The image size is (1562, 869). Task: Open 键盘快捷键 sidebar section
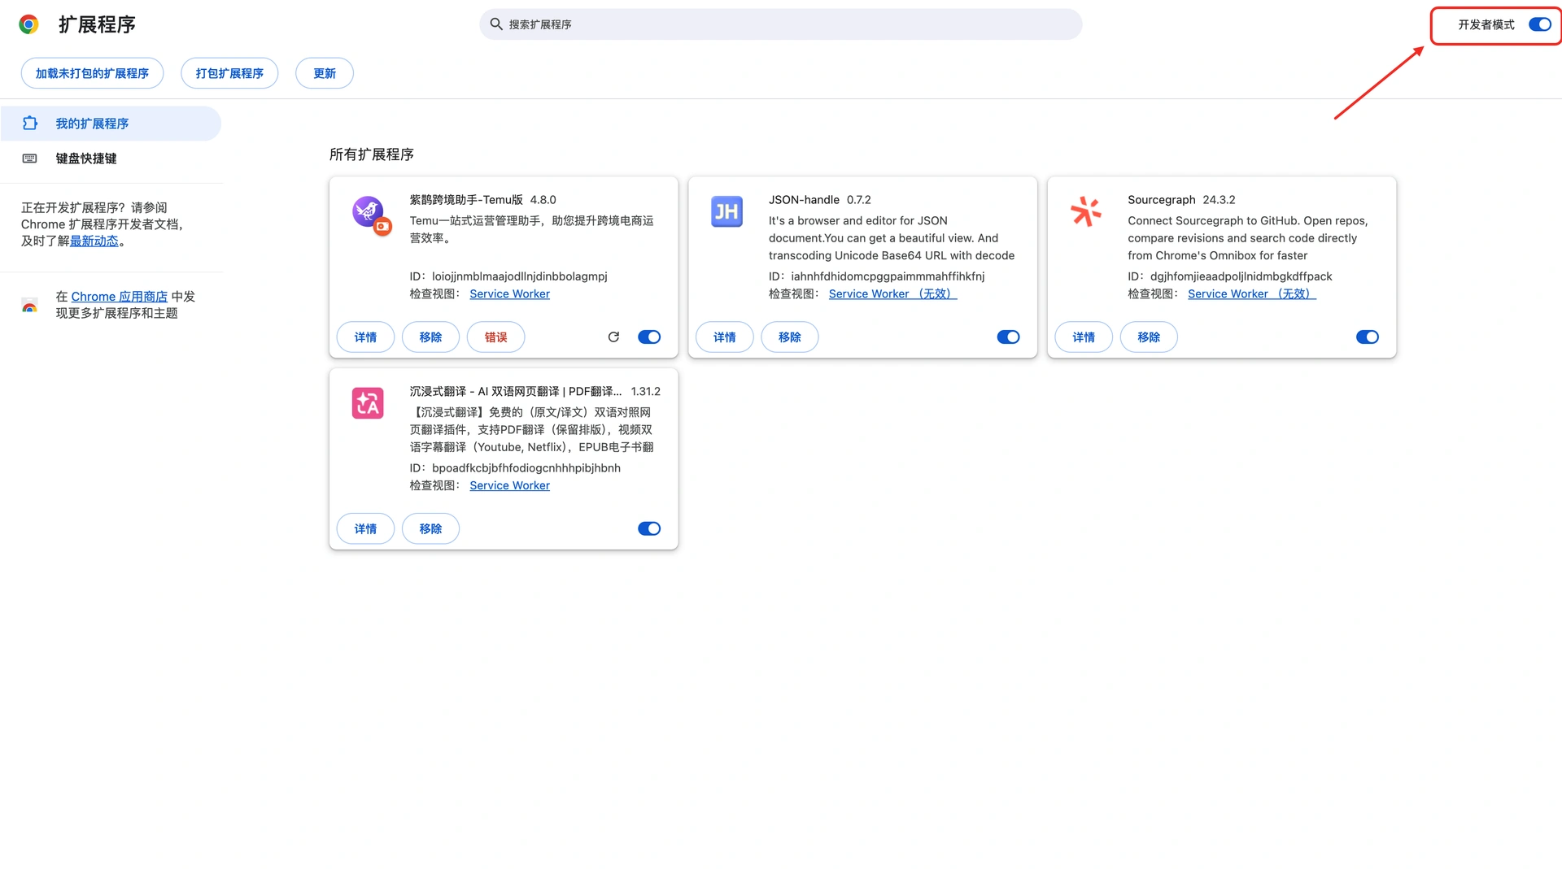pos(111,159)
